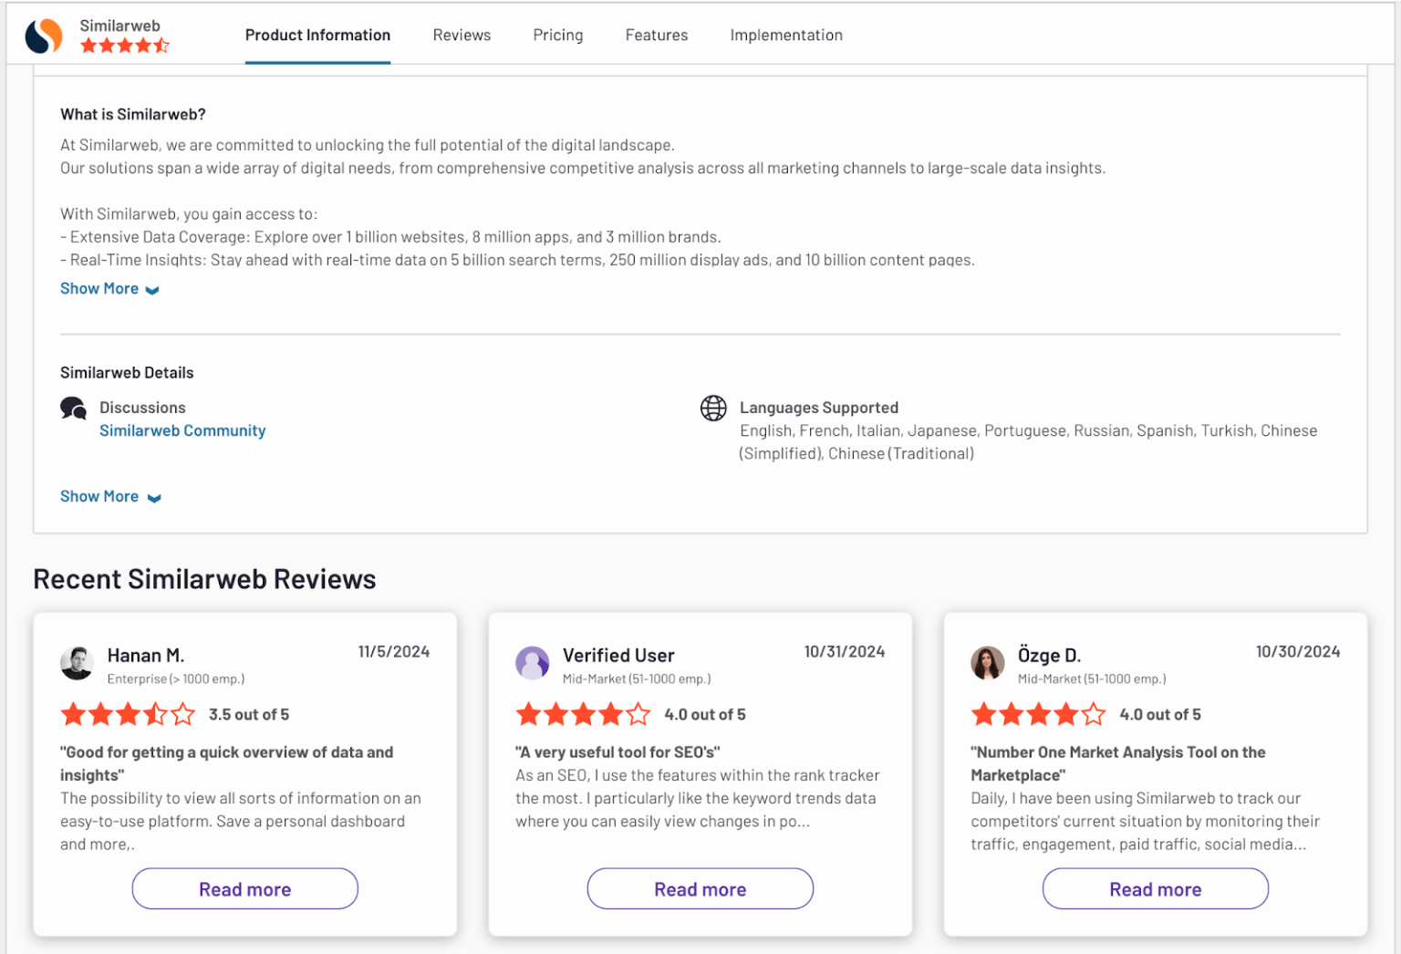1401x954 pixels.
Task: Click the headline "A very useful tool for SEO's"
Action: click(x=617, y=752)
